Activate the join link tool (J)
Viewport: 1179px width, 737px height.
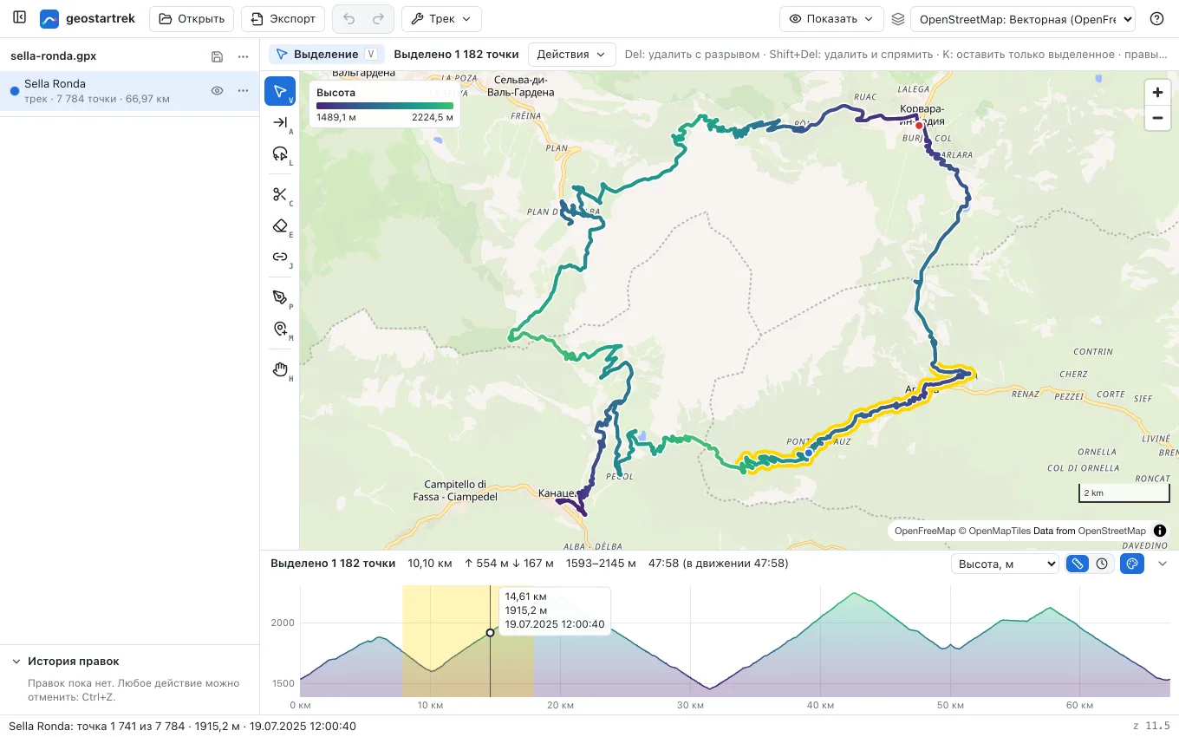tap(280, 257)
